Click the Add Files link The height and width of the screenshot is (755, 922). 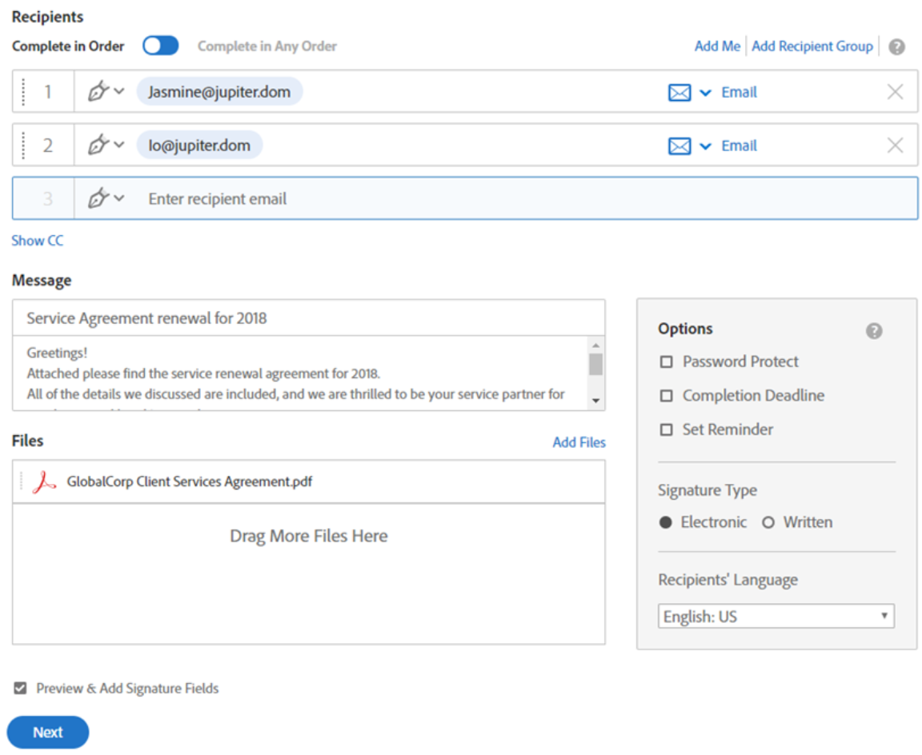(x=579, y=442)
